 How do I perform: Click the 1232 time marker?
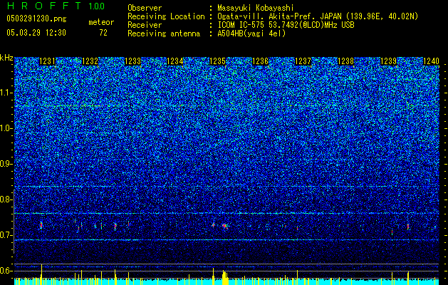coord(90,61)
